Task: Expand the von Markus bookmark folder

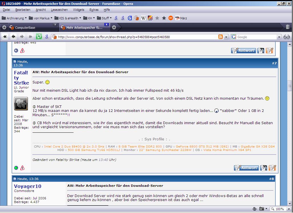Action: (40, 18)
